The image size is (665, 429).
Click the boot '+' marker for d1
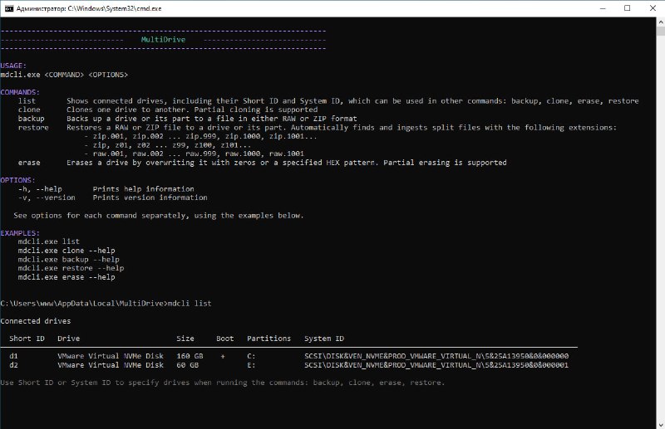223,356
